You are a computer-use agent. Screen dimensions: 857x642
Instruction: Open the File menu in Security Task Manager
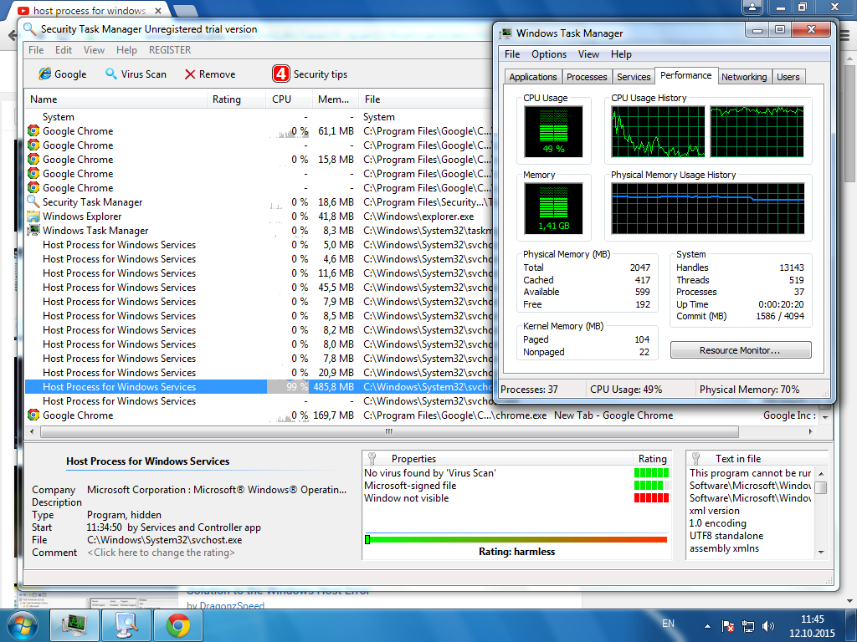(x=36, y=49)
